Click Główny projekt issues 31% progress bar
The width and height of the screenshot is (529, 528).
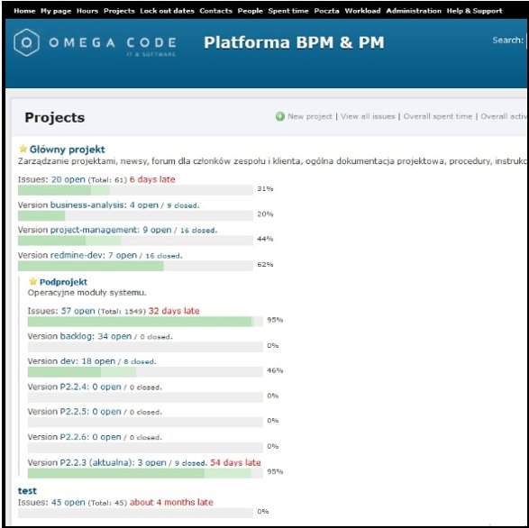click(135, 190)
